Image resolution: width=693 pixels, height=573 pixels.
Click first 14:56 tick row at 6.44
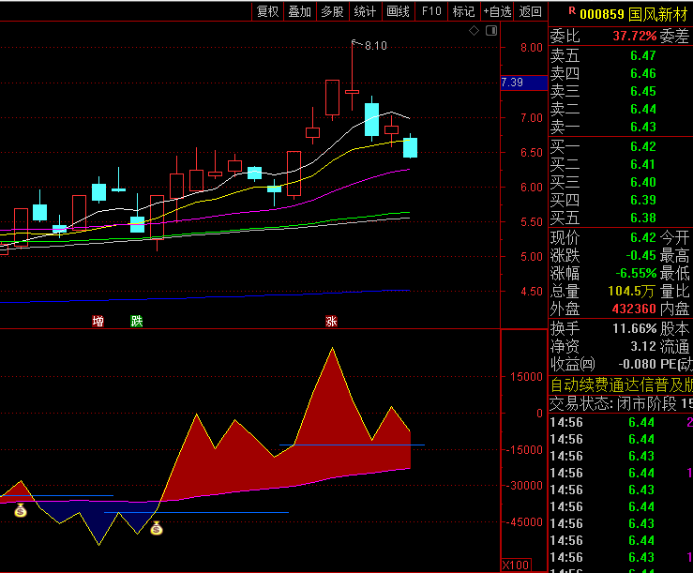(621, 422)
